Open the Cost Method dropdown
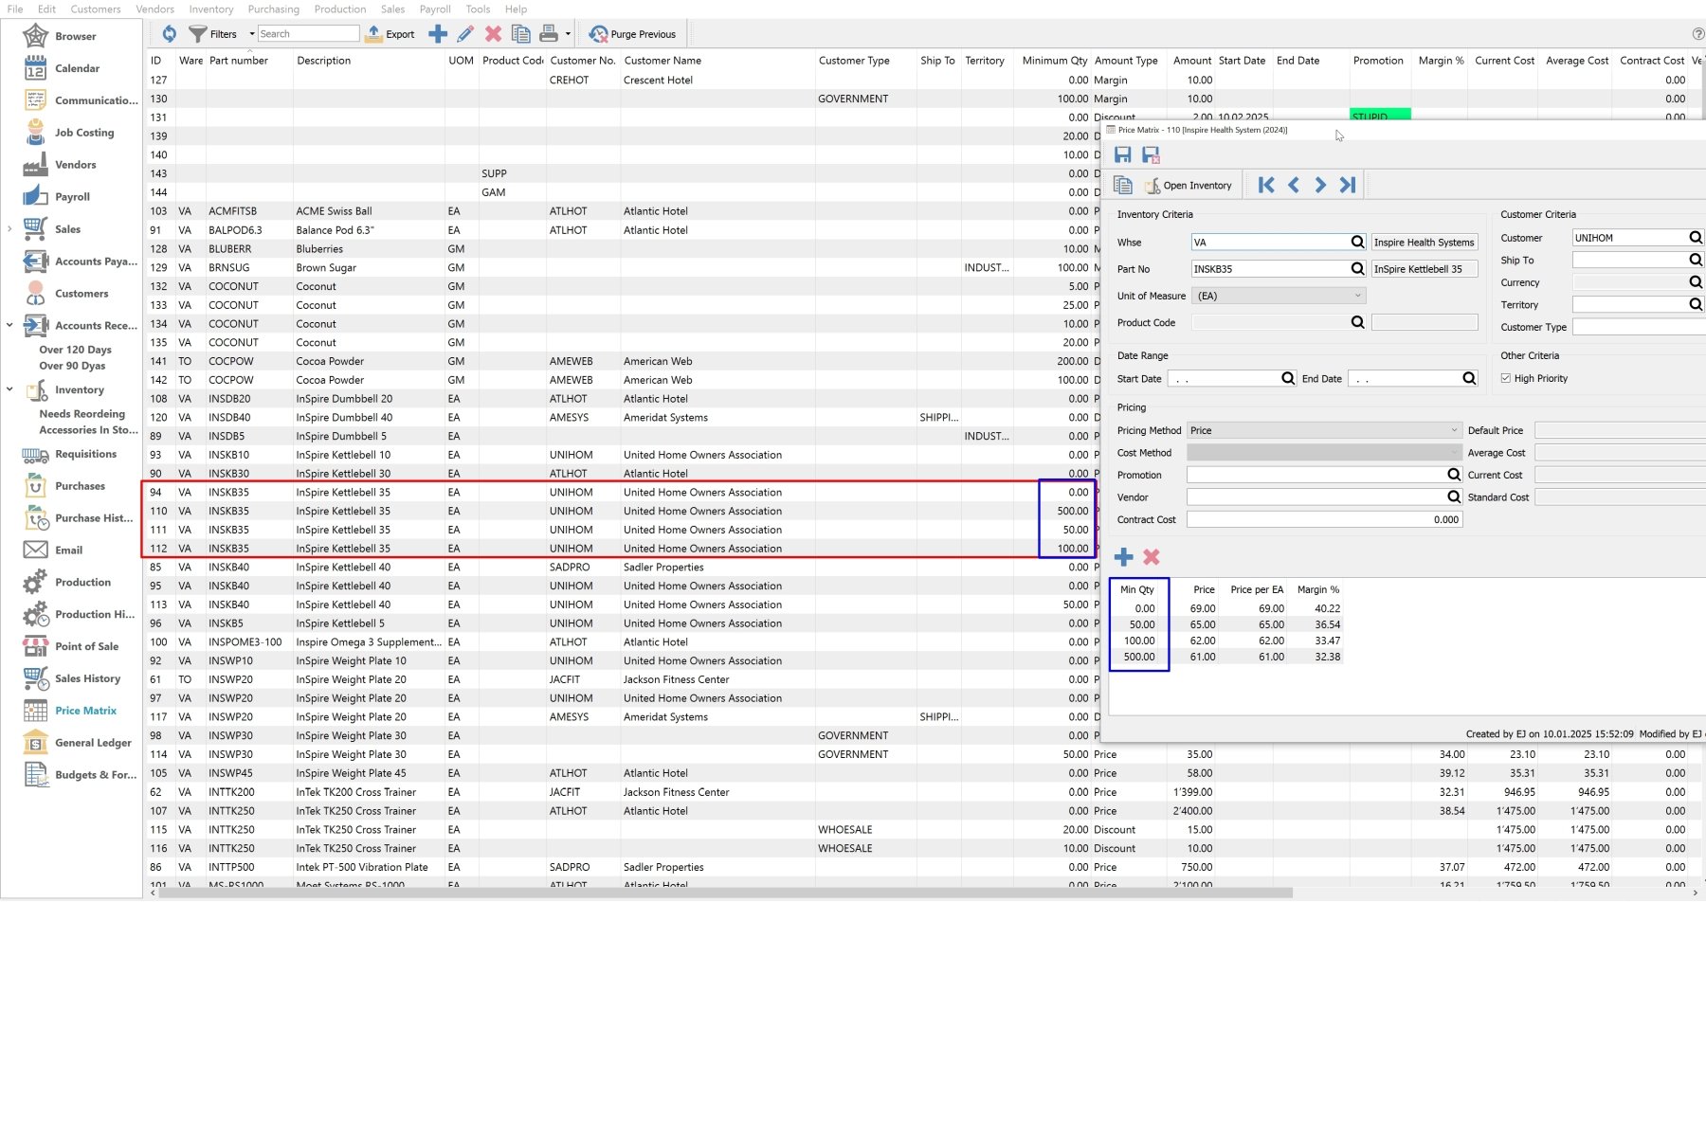 pos(1325,453)
